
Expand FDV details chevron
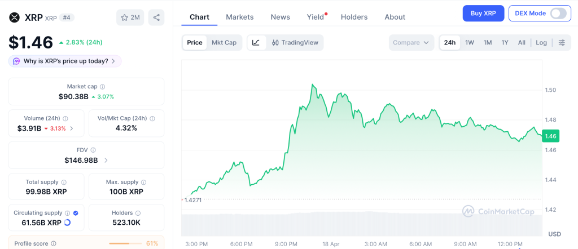pyautogui.click(x=106, y=161)
